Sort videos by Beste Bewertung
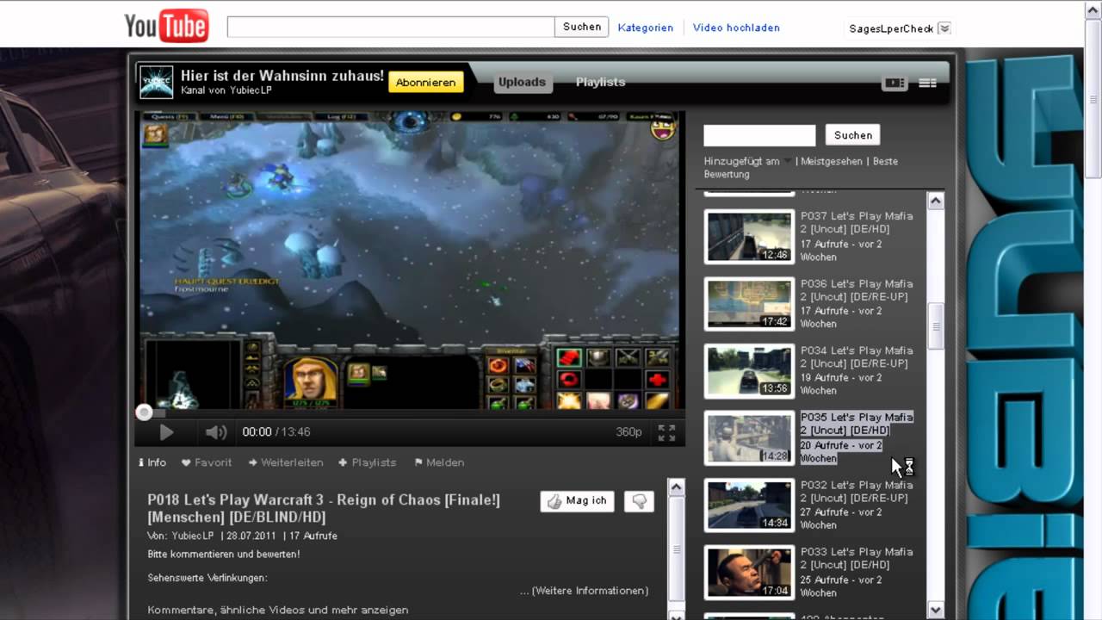1102x620 pixels. pos(801,168)
